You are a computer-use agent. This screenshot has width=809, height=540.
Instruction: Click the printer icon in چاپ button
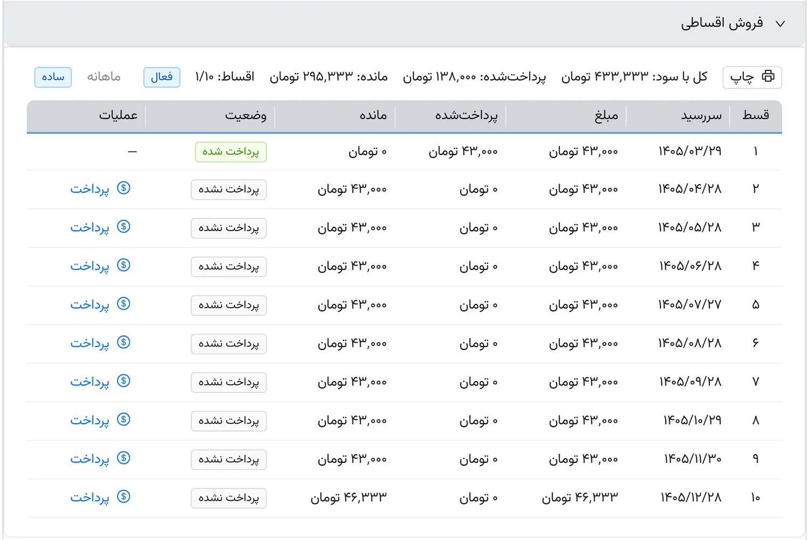(768, 77)
